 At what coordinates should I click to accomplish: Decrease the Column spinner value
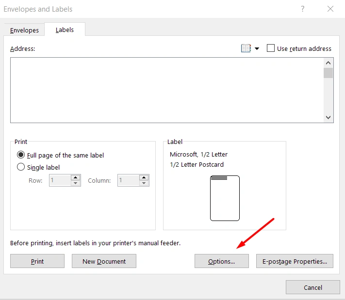click(144, 183)
